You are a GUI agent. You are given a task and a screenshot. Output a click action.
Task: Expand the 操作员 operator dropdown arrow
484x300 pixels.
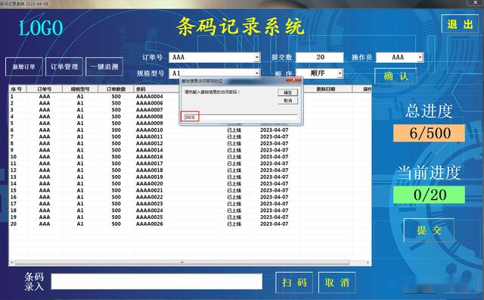point(420,58)
